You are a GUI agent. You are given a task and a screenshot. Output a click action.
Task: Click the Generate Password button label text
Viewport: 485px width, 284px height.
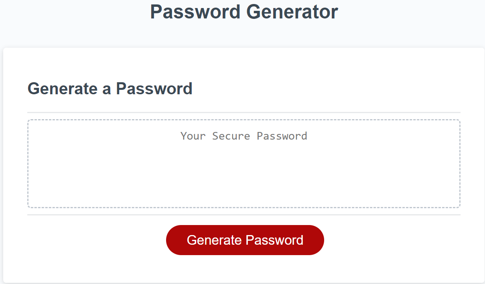245,240
